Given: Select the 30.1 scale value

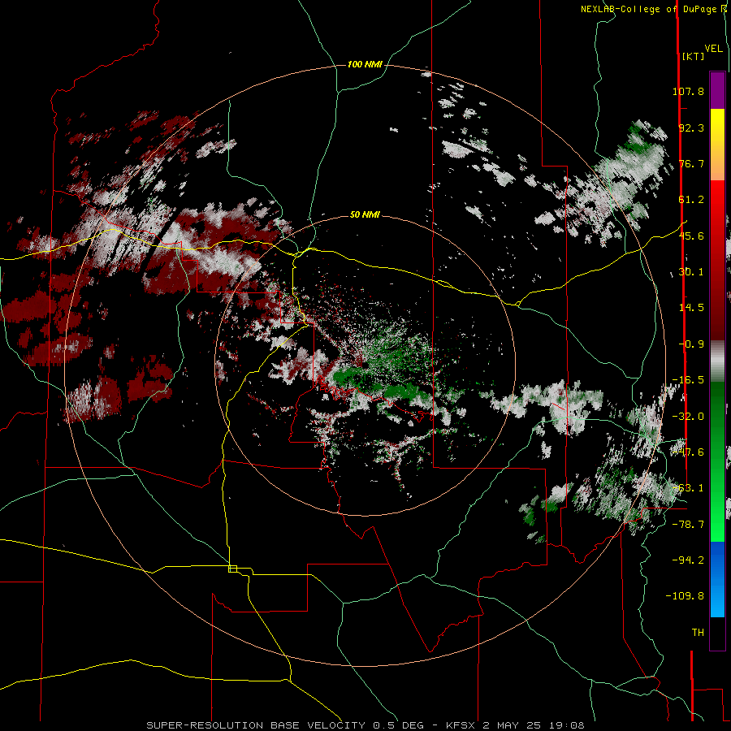Looking at the screenshot, I should pos(691,272).
